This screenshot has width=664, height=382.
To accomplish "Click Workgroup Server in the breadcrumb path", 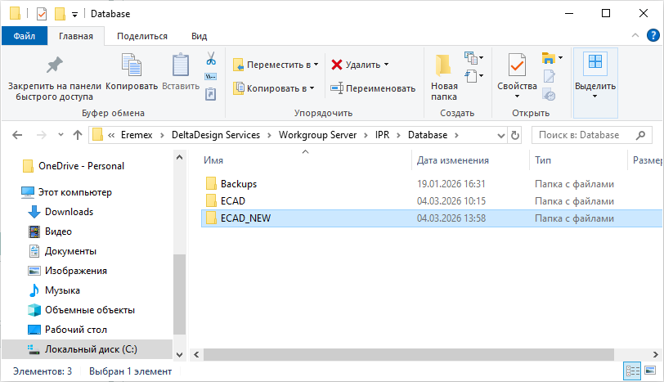I will pyautogui.click(x=316, y=135).
